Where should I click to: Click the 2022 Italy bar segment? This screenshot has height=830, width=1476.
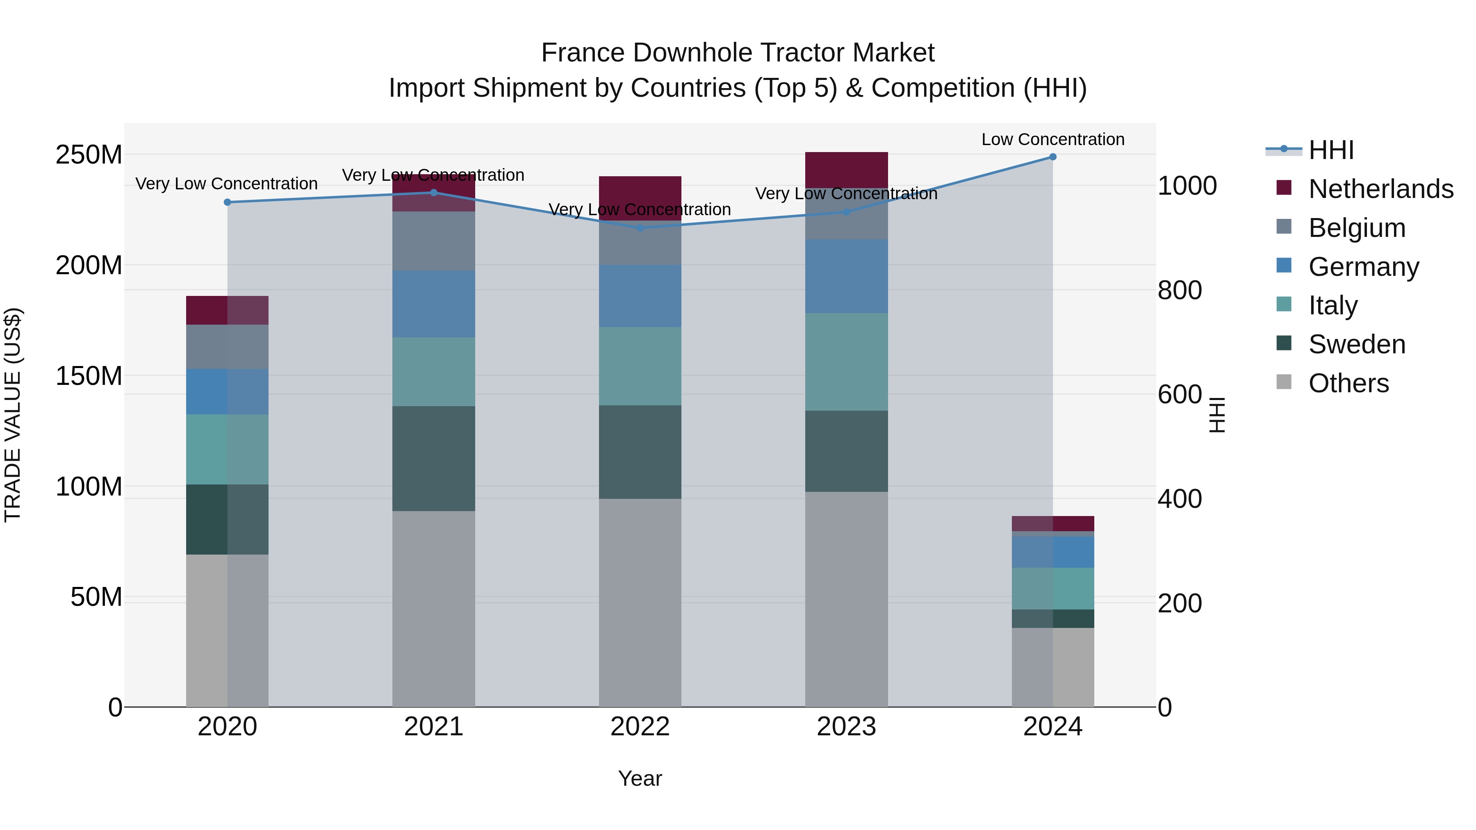(x=640, y=366)
